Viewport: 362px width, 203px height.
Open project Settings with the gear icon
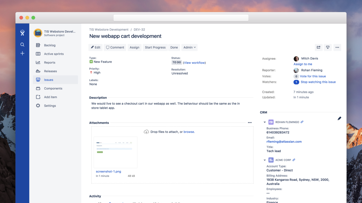(38, 106)
